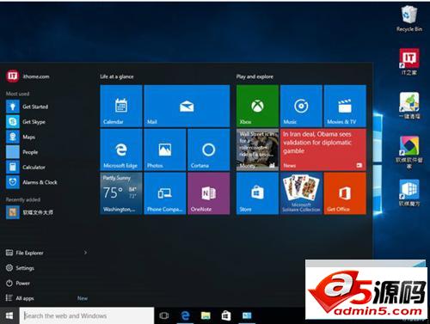Select the desktop shortcut below the IT icon
This screenshot has width=430, height=324.
point(409,106)
